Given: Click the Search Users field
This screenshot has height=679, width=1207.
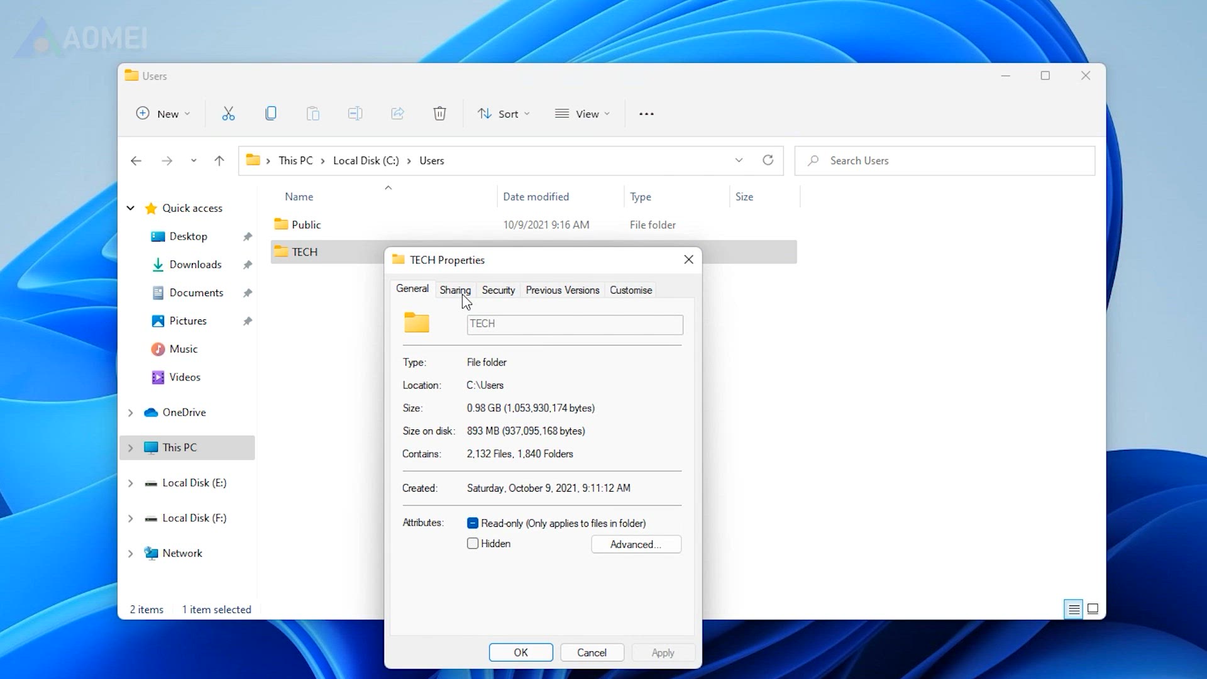Looking at the screenshot, I should pyautogui.click(x=945, y=160).
